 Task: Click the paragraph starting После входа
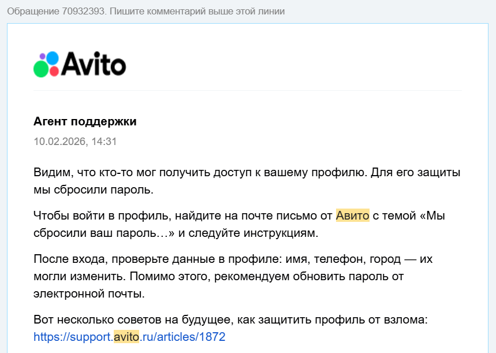233,276
